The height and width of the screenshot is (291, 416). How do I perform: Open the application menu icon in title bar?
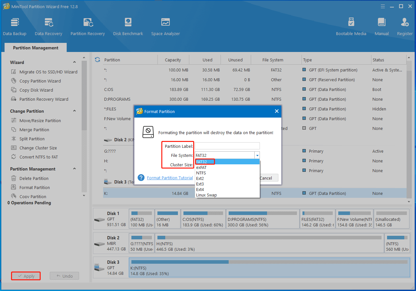382,6
